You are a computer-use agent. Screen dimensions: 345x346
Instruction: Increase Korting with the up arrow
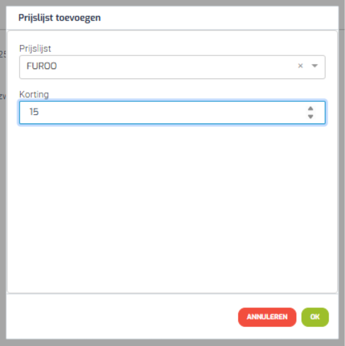[x=311, y=108]
